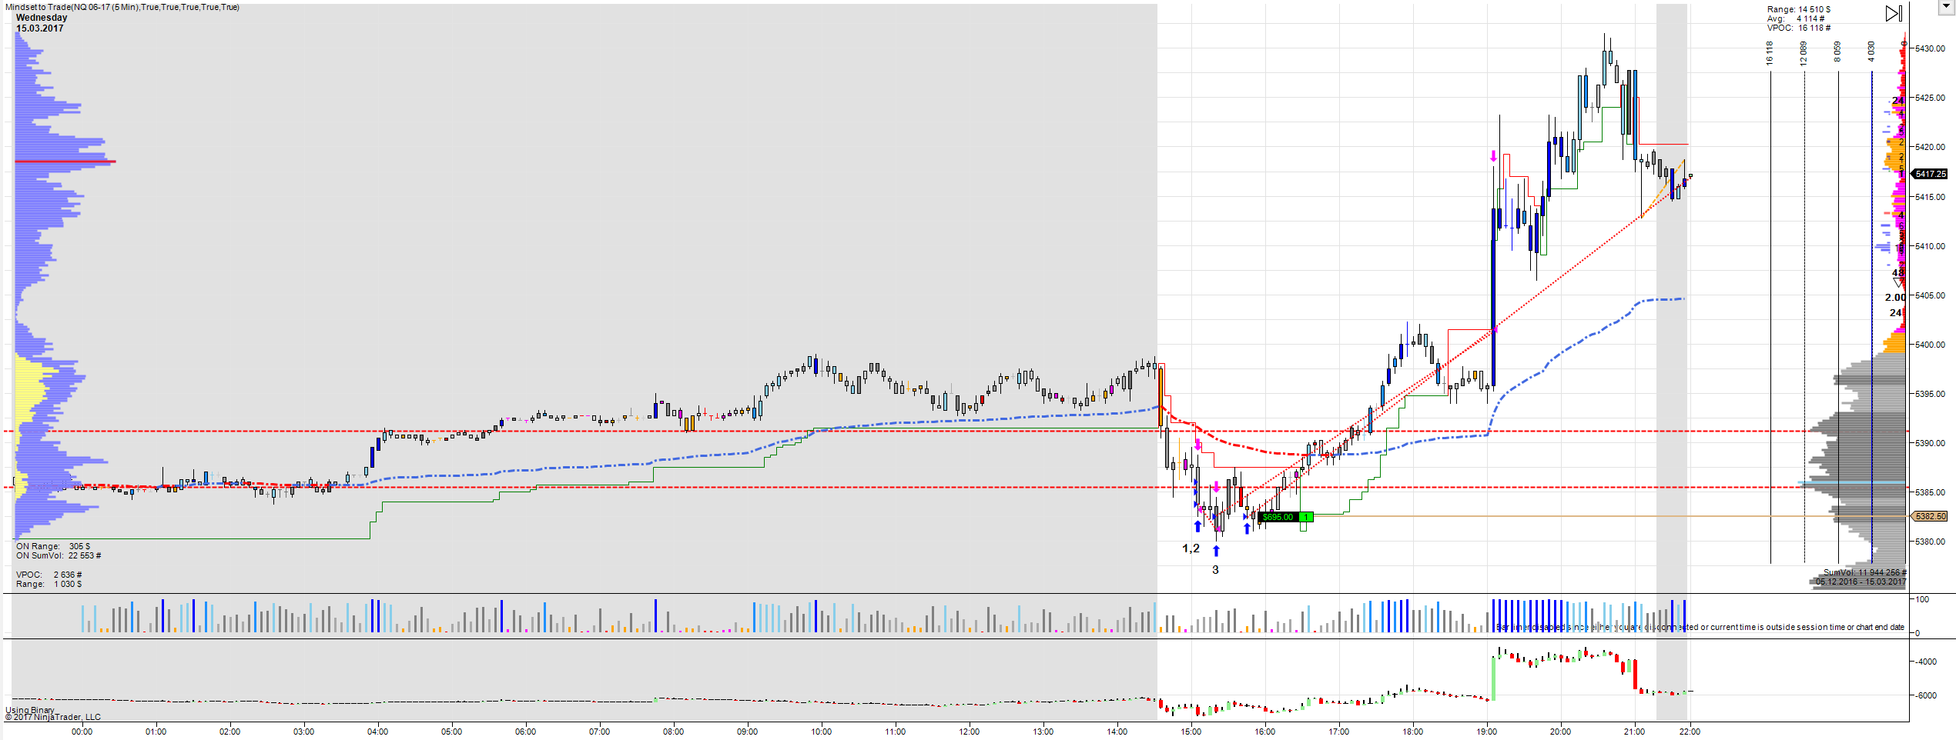1956x740 pixels.
Task: Click the 00:00 time axis label
Action: [x=82, y=732]
